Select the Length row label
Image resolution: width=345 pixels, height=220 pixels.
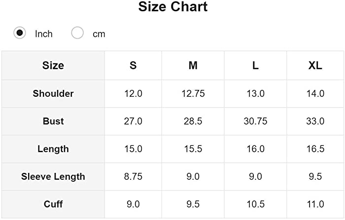pos(53,149)
